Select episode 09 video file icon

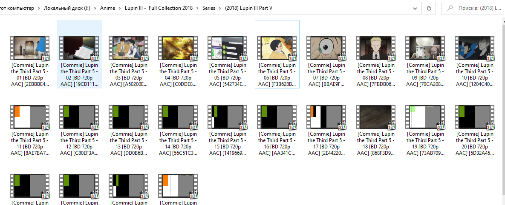(425, 48)
